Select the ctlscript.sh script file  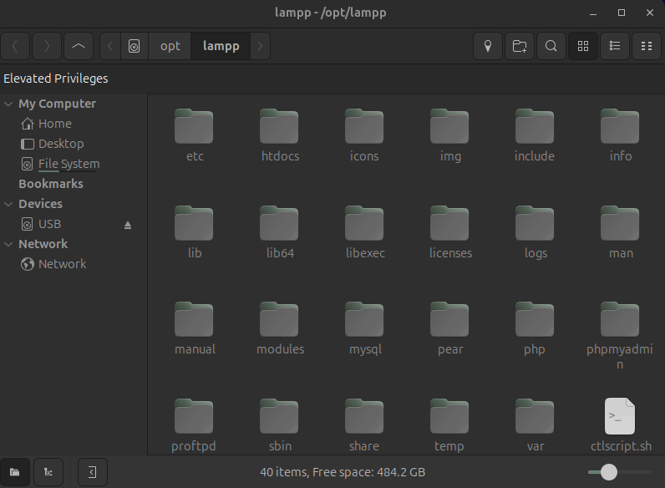(x=621, y=425)
